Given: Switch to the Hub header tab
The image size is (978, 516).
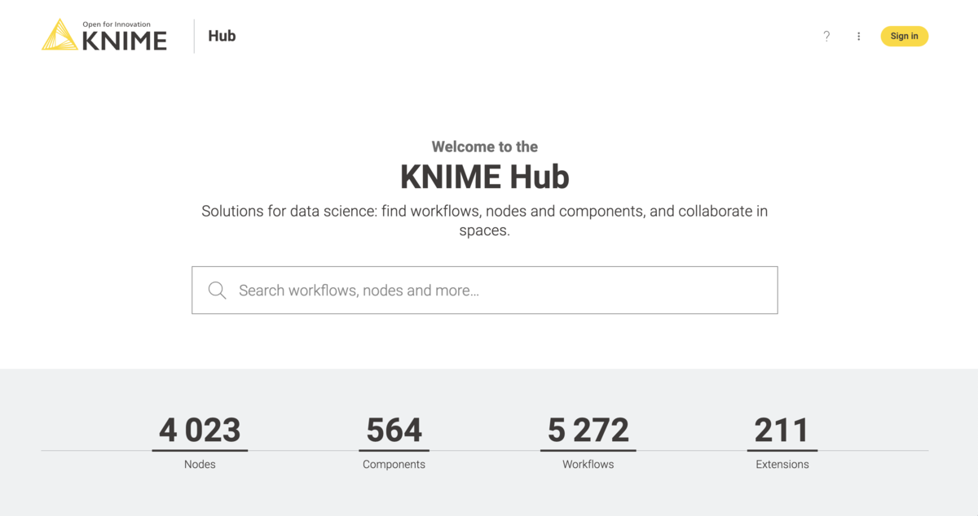Looking at the screenshot, I should tap(221, 36).
